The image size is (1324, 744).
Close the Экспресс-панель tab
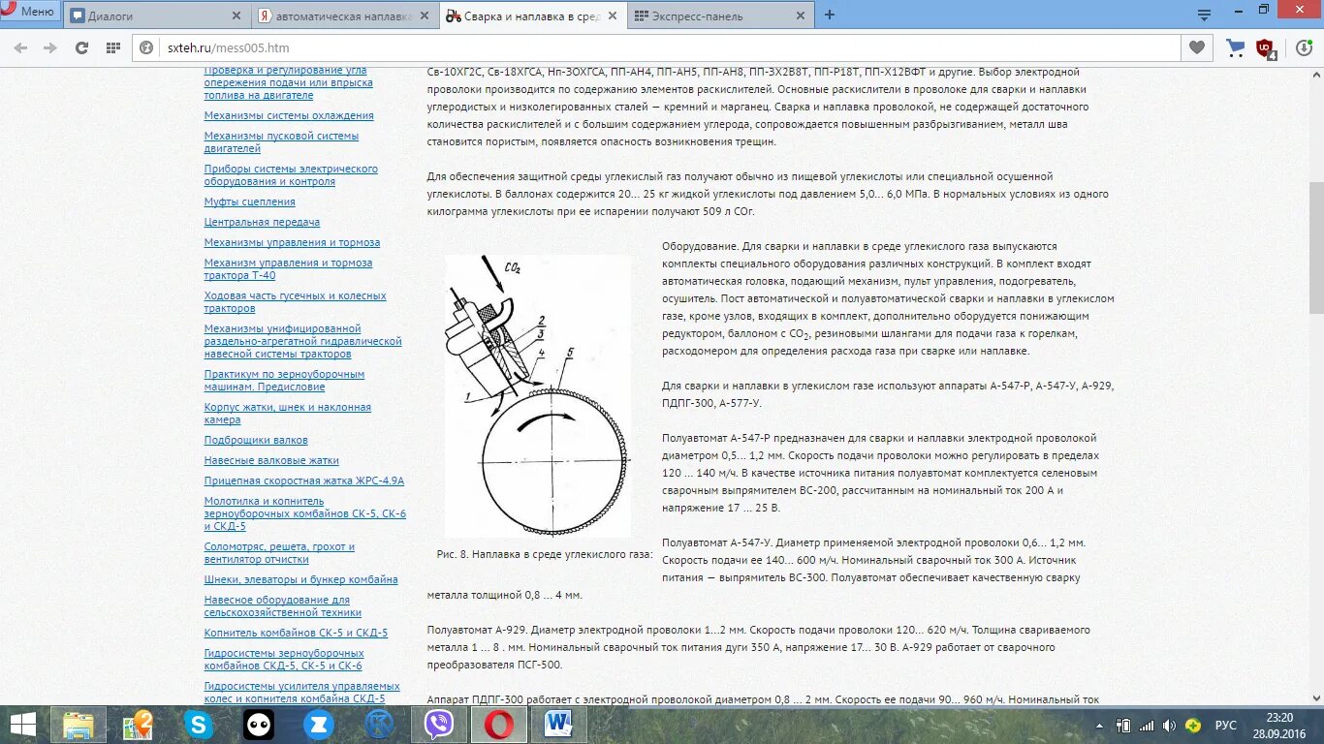tap(799, 15)
